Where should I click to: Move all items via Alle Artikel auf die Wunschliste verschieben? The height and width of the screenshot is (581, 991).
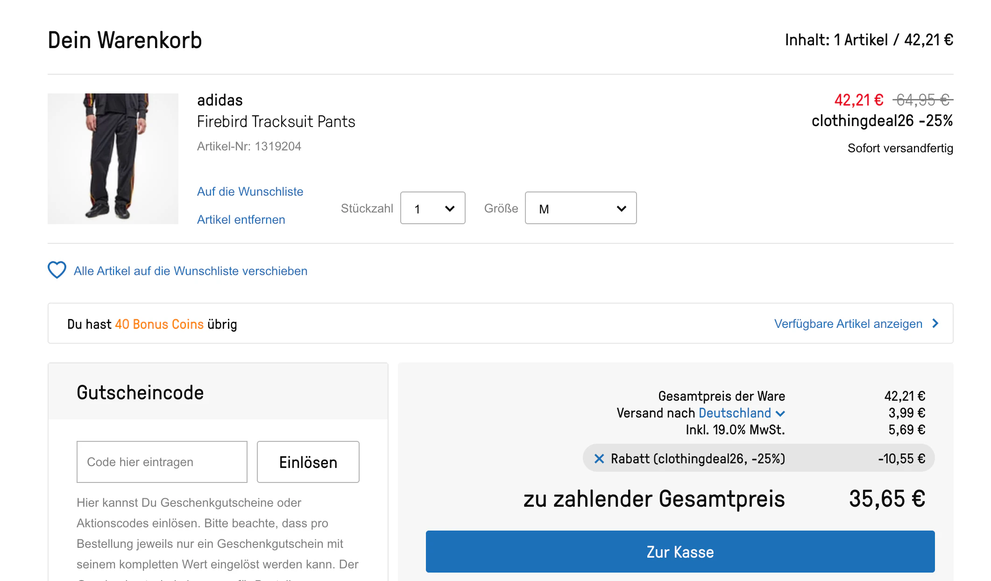191,271
